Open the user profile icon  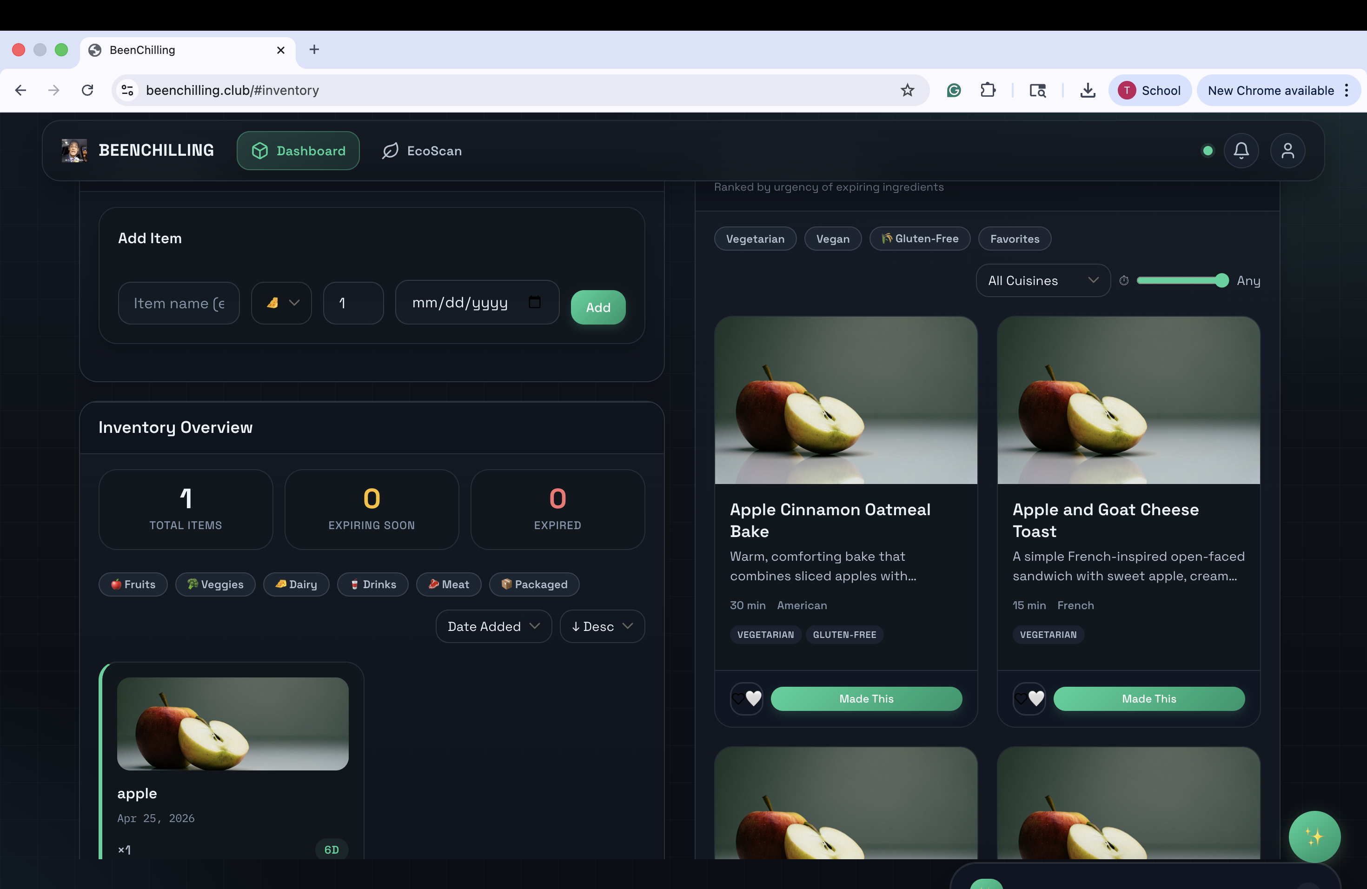[x=1287, y=151]
